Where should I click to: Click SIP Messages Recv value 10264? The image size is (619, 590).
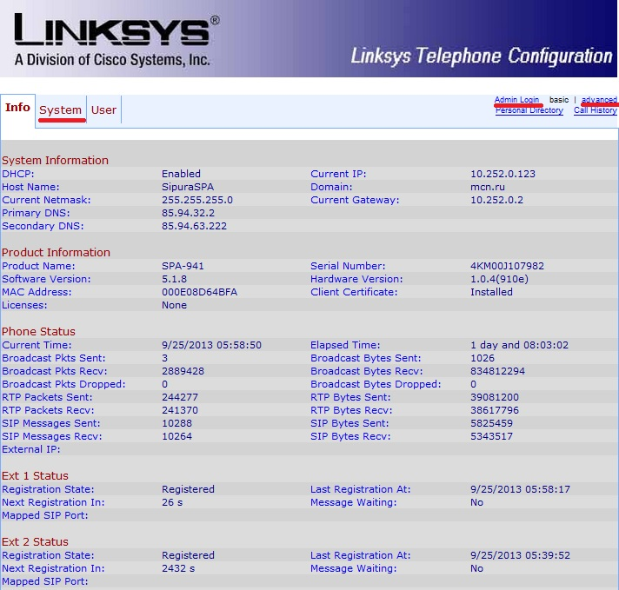point(176,435)
